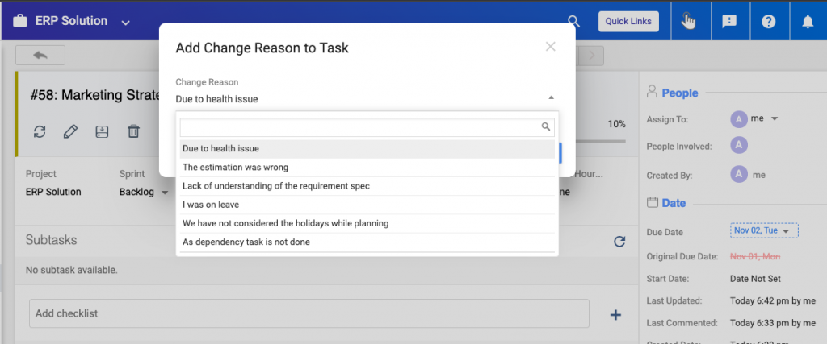The image size is (827, 344).
Task: Refresh the Subtasks section
Action: [619, 241]
